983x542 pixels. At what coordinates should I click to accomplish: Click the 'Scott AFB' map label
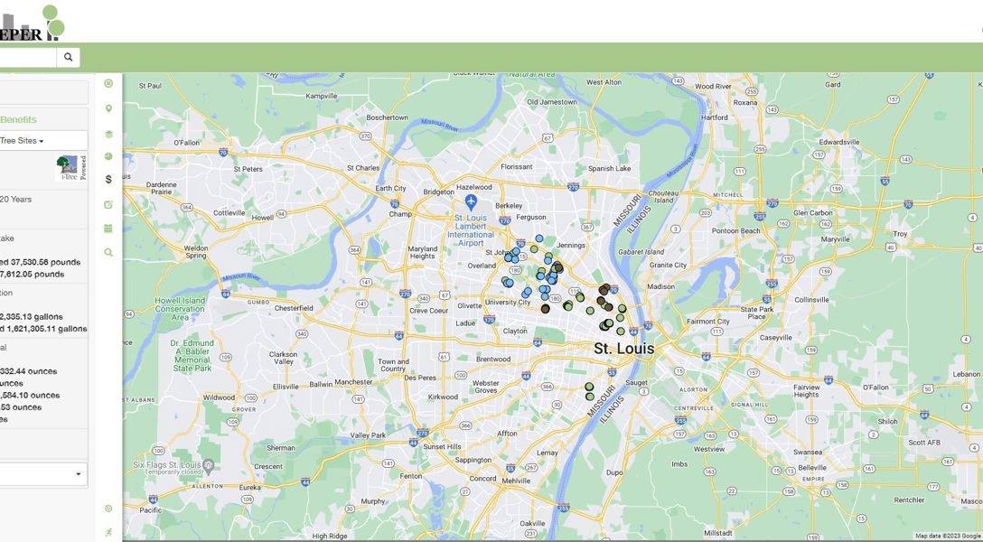click(x=924, y=443)
